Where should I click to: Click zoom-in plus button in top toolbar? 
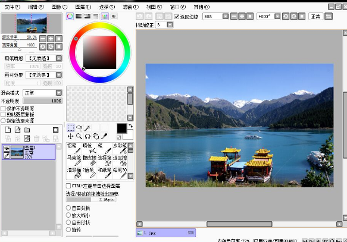coord(242,17)
